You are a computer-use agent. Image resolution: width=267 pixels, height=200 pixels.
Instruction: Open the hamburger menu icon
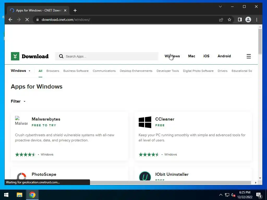click(248, 56)
